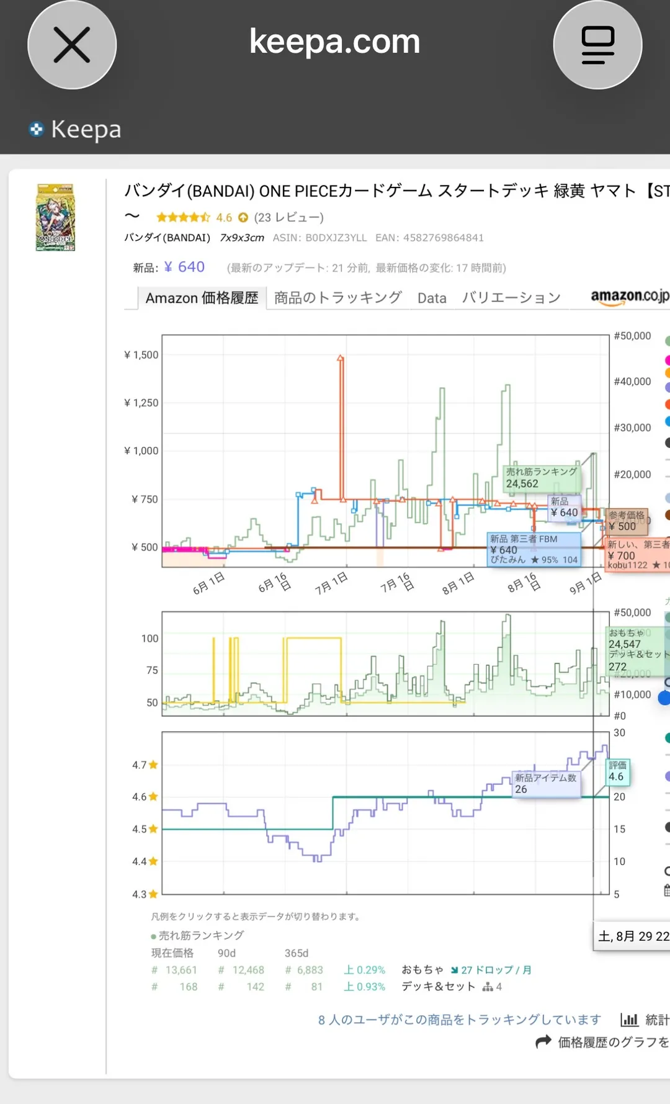Click the 365d rank value 6,883

(310, 970)
